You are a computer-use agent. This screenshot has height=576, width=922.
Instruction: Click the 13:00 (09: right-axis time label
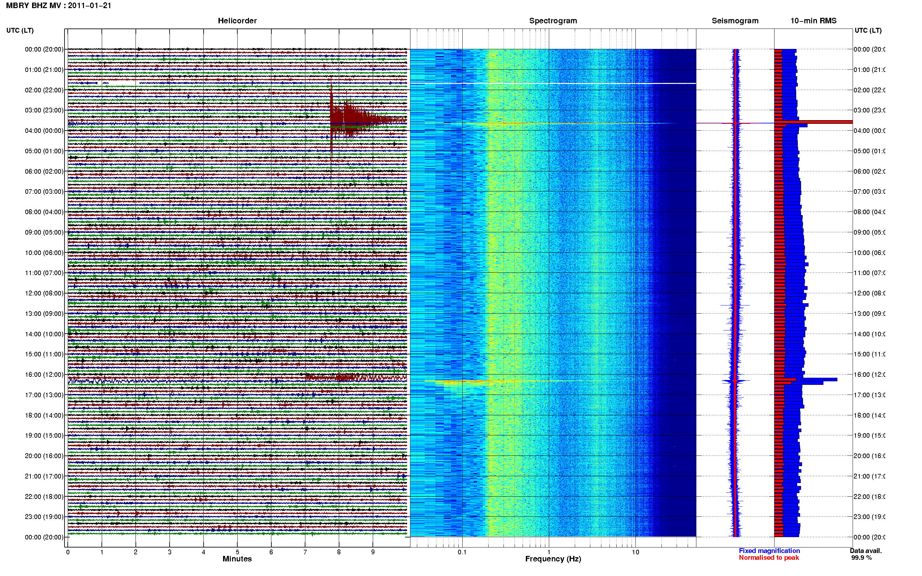coord(869,314)
